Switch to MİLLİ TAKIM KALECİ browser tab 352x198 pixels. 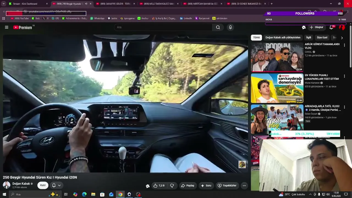click(x=159, y=4)
